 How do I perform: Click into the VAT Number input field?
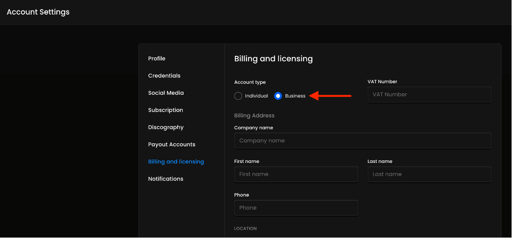(429, 94)
